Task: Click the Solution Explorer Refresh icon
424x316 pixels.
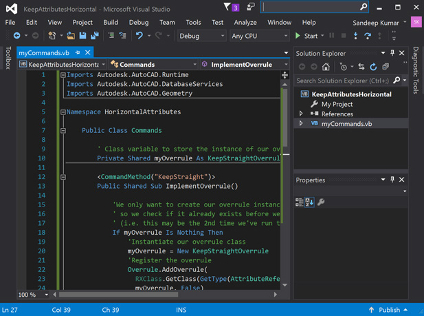Action: [373, 66]
